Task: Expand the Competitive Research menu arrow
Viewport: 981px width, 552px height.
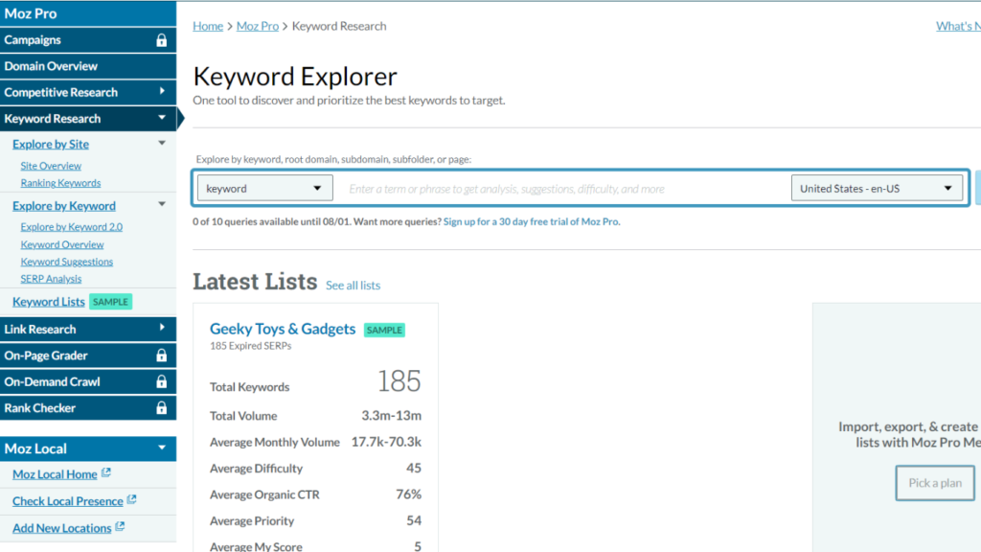Action: click(162, 91)
